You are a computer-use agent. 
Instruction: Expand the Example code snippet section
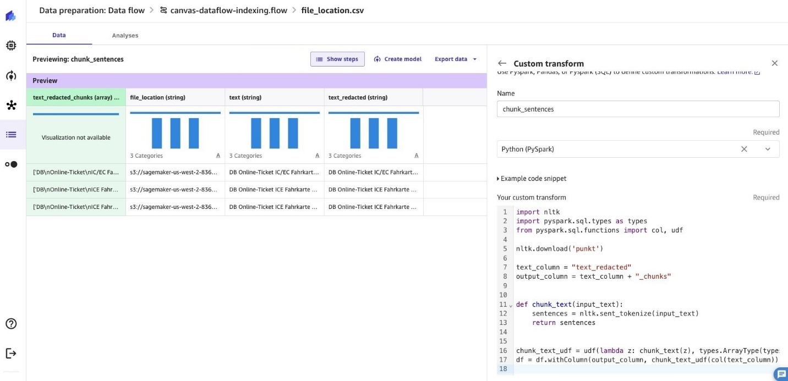[532, 179]
